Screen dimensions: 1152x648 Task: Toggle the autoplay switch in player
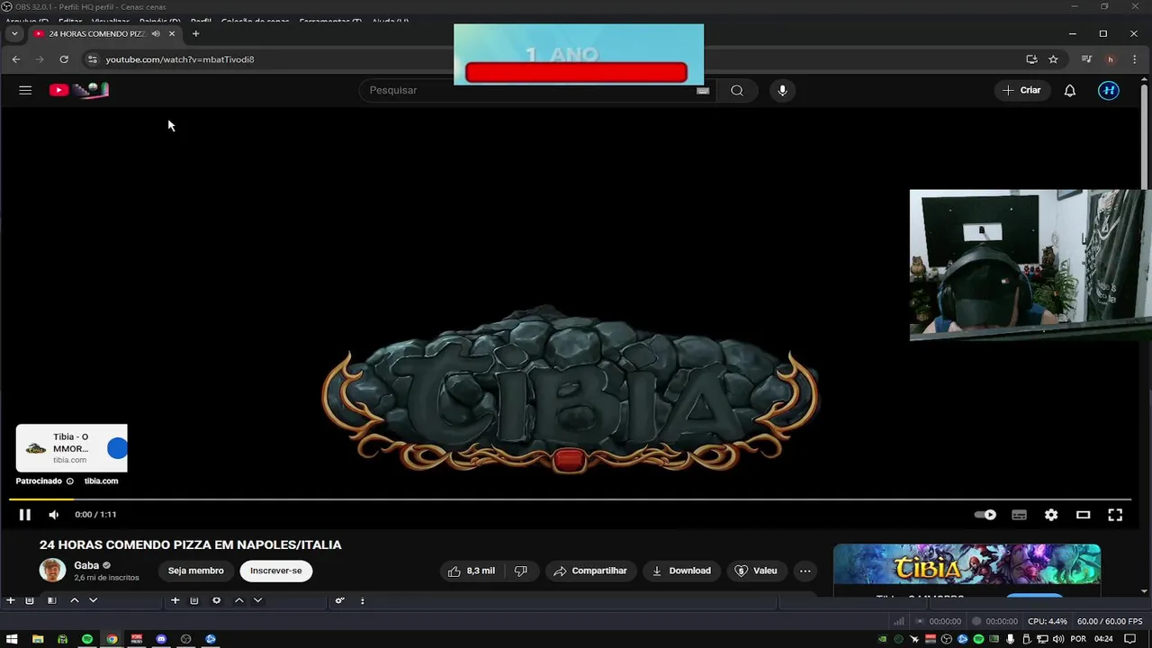tap(985, 515)
